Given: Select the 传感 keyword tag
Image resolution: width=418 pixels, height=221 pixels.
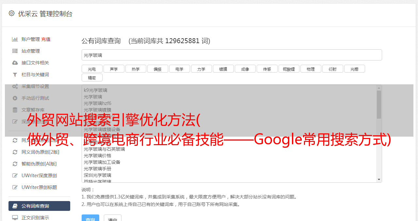Looking at the screenshot, I should pos(267,69).
